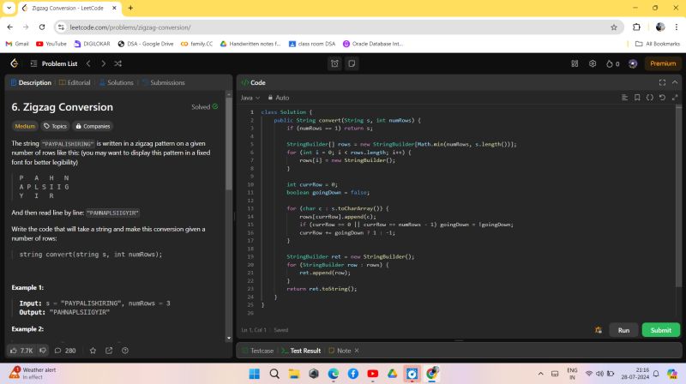Open the Java language dropdown
Screen dimensions: 686x384
tap(250, 98)
